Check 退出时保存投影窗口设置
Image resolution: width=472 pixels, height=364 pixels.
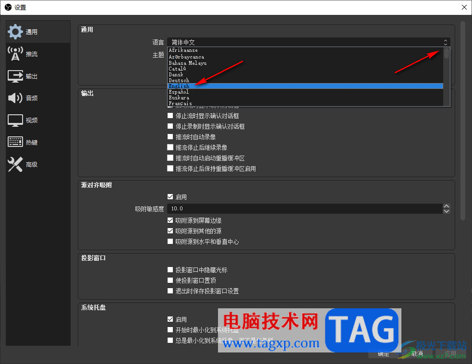(170, 291)
